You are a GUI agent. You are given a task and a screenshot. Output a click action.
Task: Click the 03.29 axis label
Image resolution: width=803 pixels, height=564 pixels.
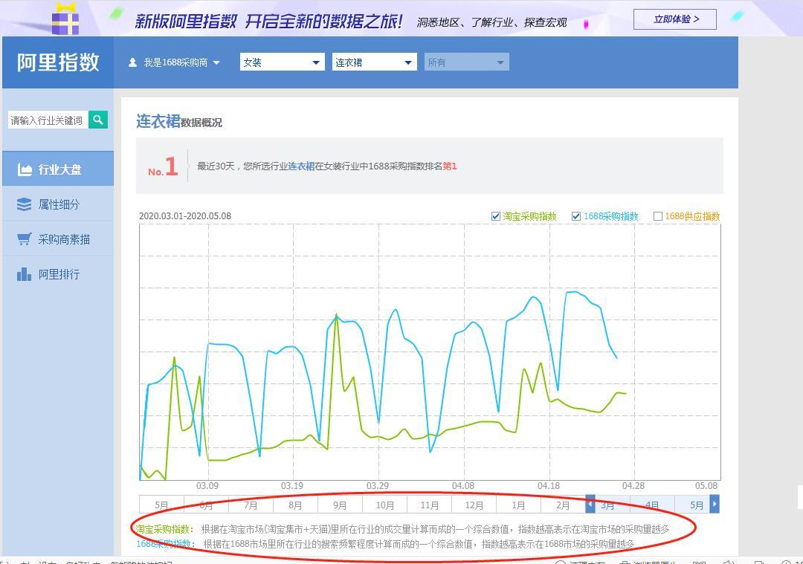[x=378, y=486]
